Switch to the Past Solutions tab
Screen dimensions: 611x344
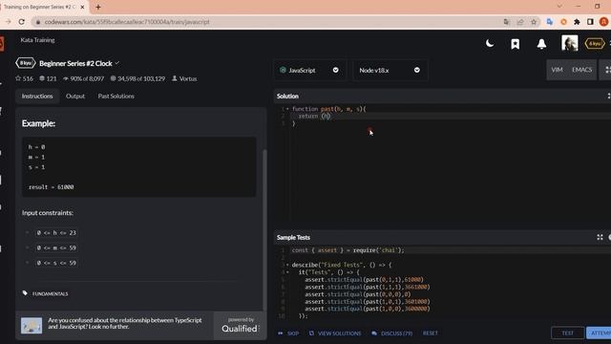click(116, 96)
